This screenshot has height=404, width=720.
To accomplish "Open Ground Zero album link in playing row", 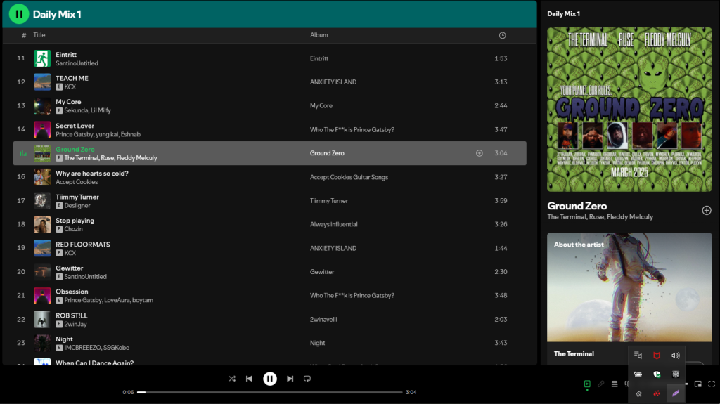I will [327, 153].
